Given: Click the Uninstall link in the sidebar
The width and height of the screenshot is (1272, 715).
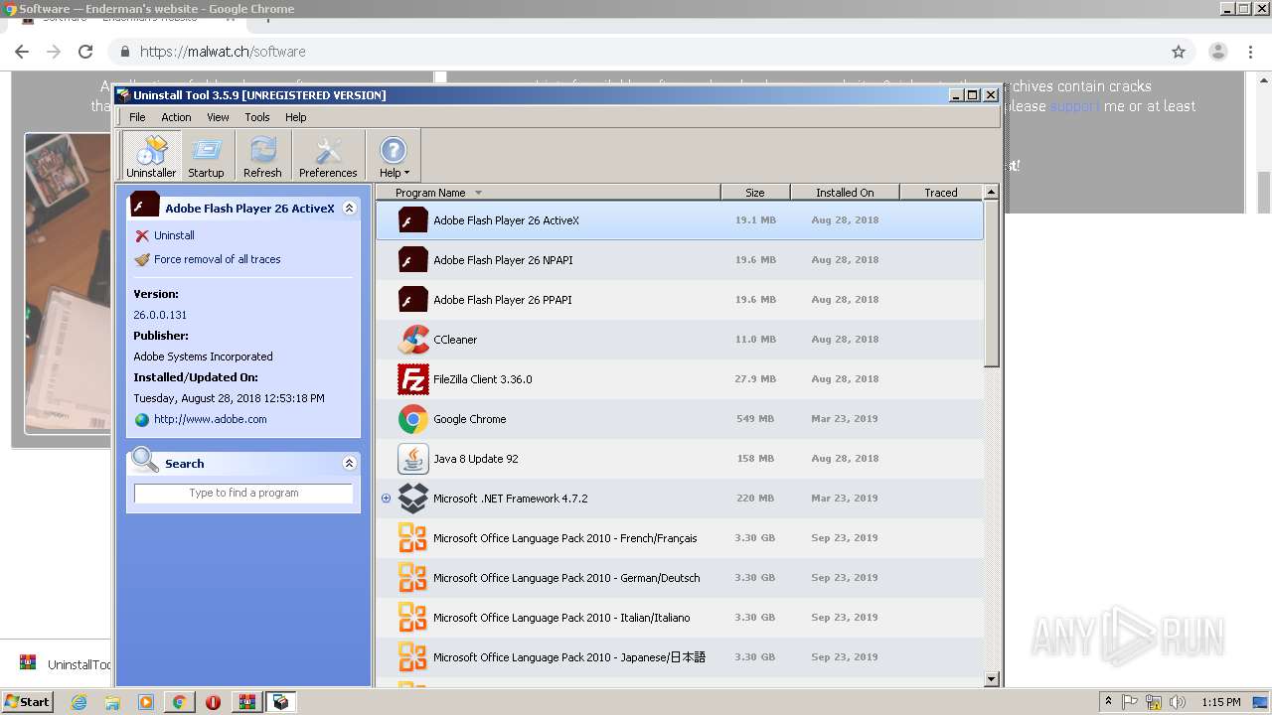Looking at the screenshot, I should (174, 235).
